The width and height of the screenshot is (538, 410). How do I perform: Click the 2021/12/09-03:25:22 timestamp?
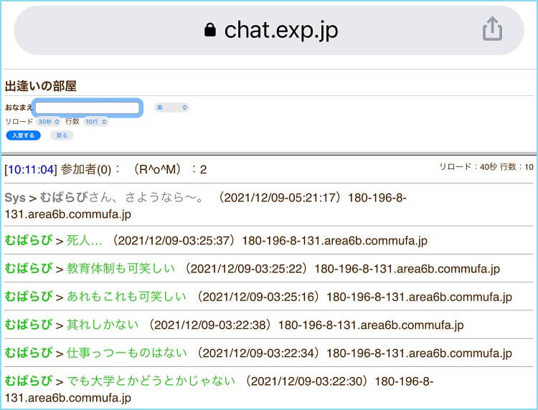[245, 269]
